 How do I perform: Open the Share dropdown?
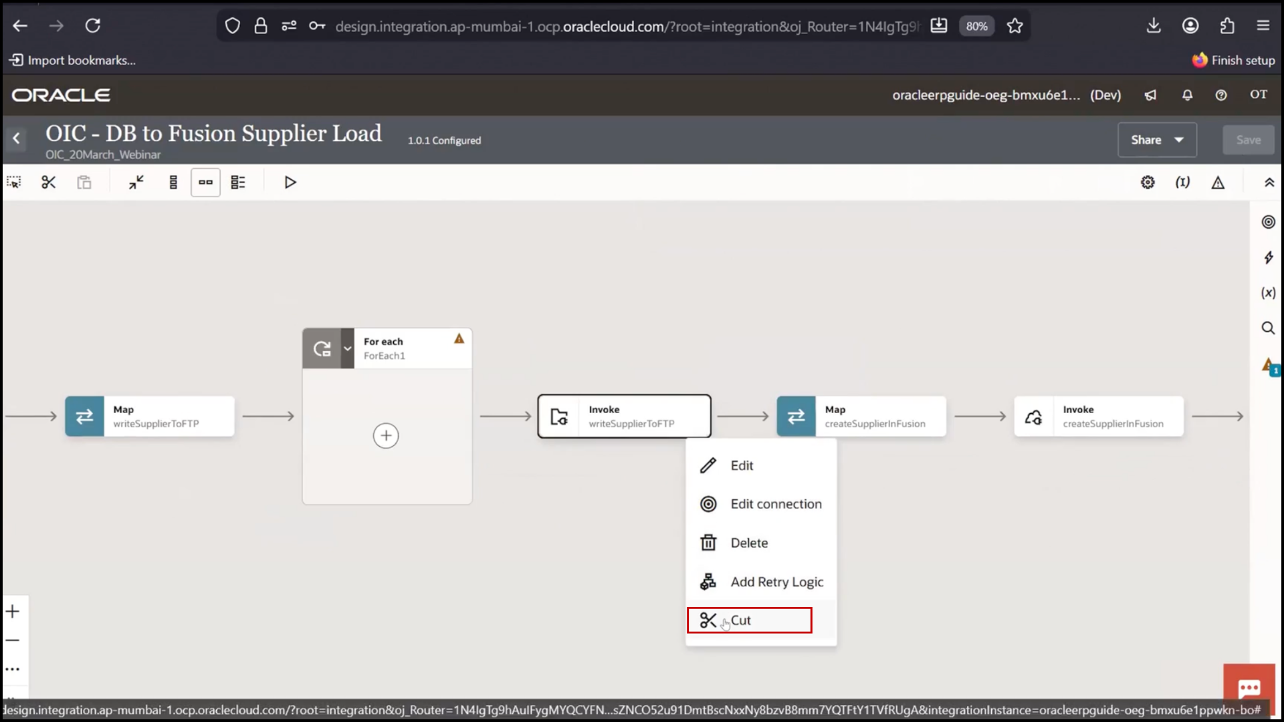tap(1157, 140)
